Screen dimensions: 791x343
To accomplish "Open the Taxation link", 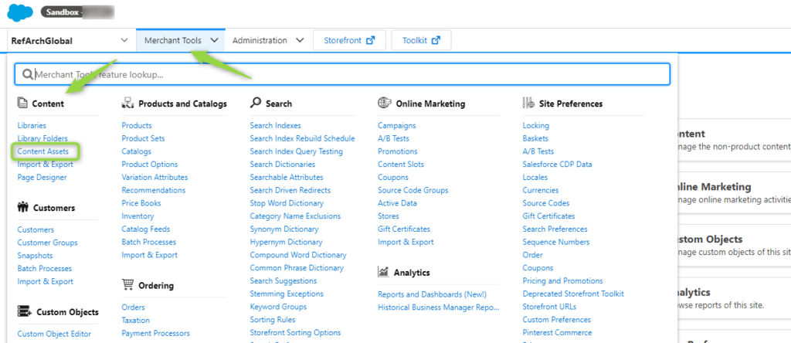I will point(136,321).
